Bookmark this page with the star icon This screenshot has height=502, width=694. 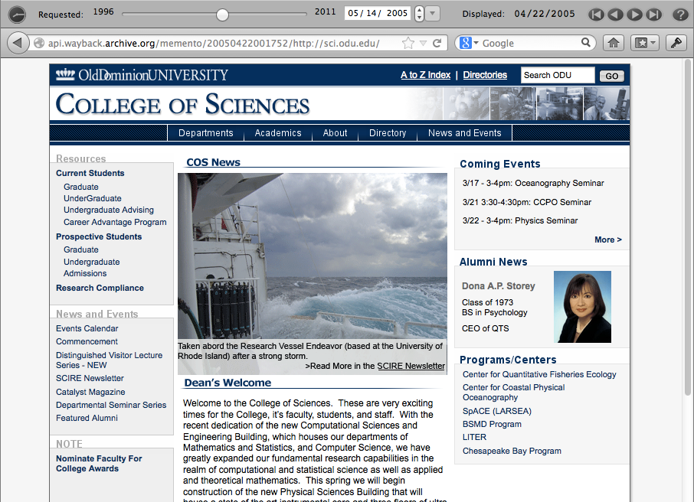pyautogui.click(x=408, y=43)
